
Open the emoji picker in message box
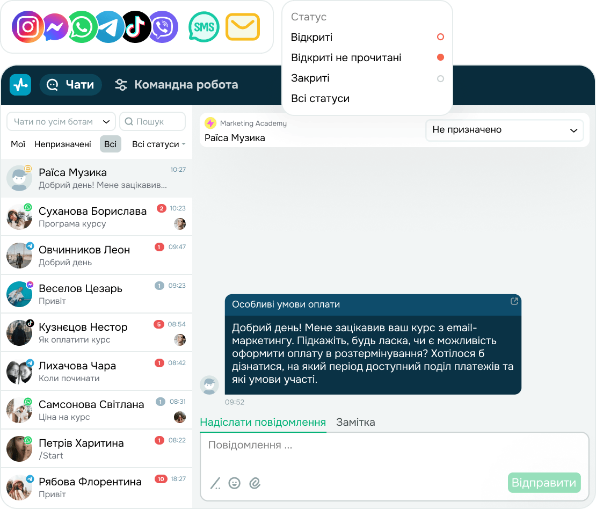click(235, 483)
